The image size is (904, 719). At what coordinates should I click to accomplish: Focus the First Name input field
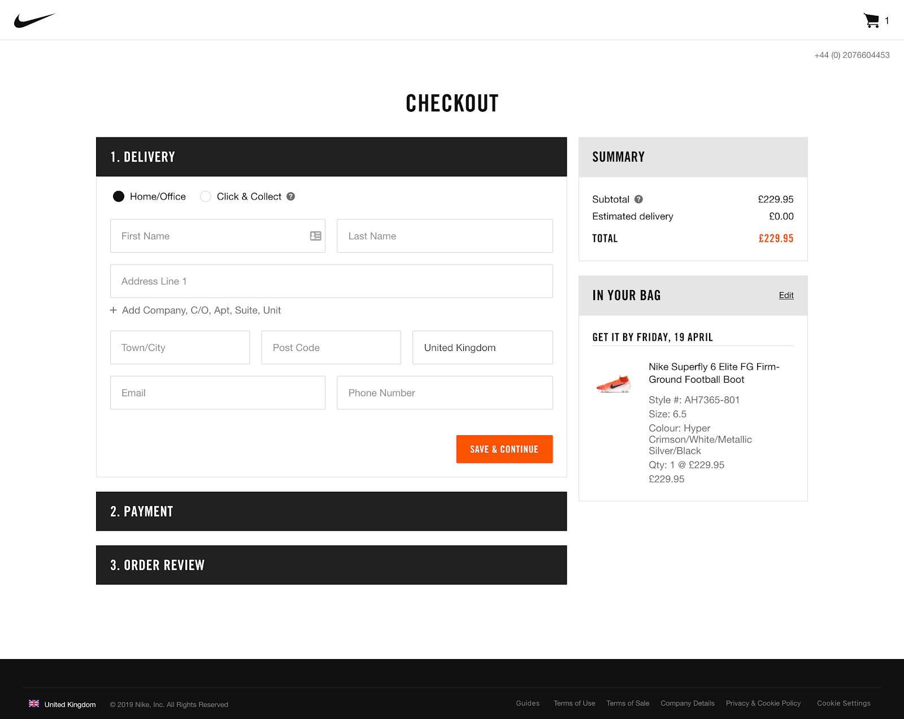coord(218,236)
